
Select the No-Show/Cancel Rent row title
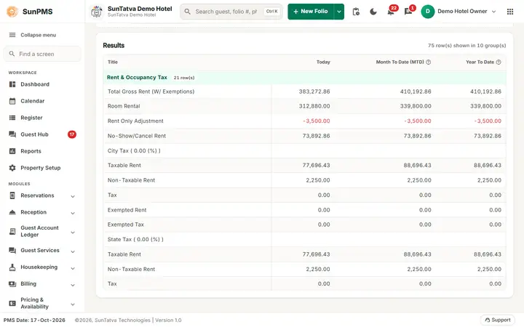click(x=137, y=136)
